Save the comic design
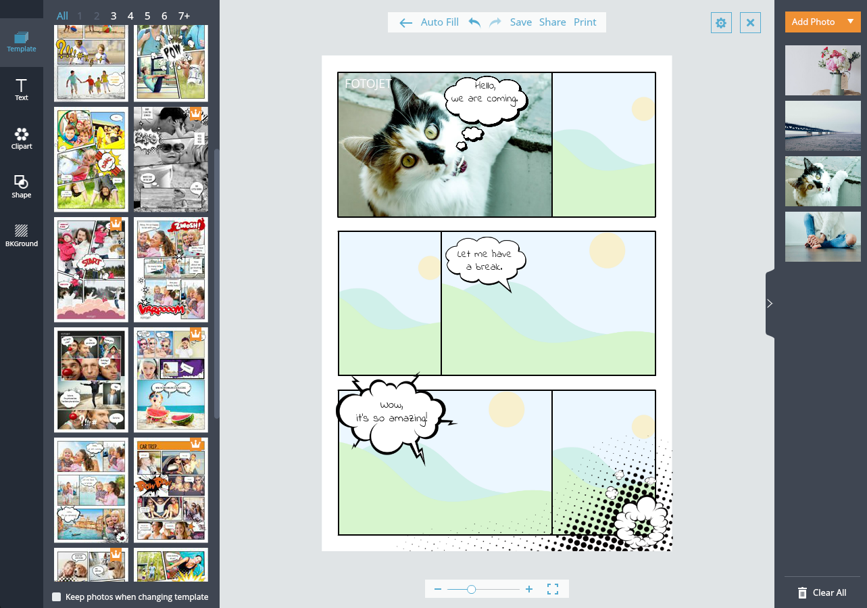Image resolution: width=867 pixels, height=608 pixels. point(521,22)
